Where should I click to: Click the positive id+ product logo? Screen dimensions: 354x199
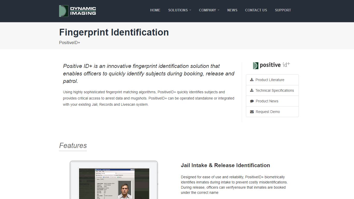point(271,65)
